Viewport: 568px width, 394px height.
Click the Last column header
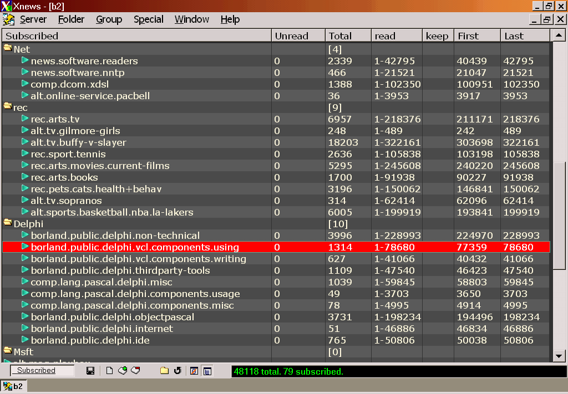[x=525, y=36]
